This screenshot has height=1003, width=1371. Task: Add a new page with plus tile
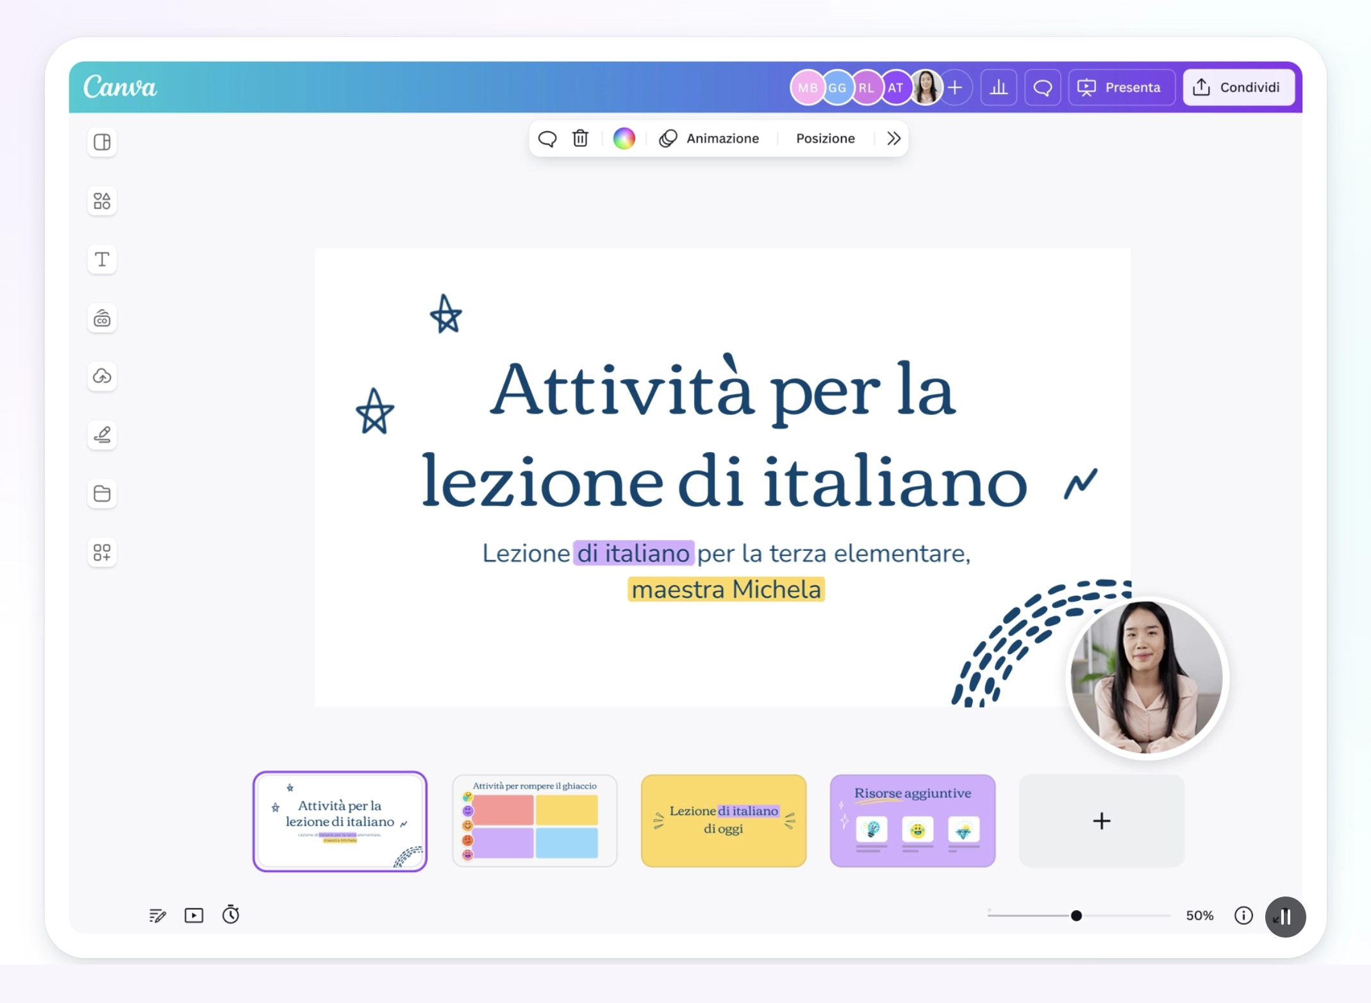(x=1102, y=821)
